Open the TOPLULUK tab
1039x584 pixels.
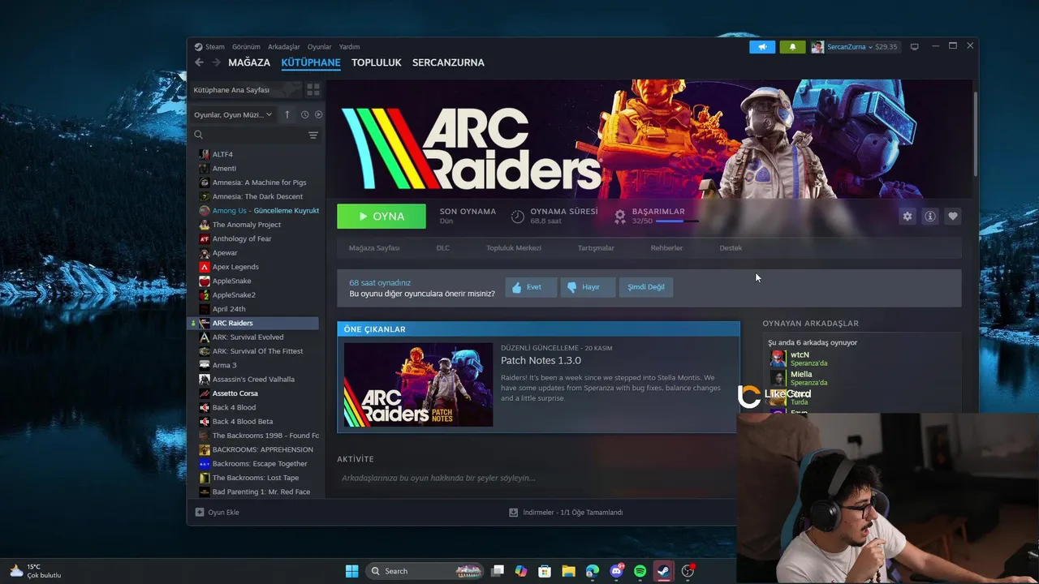point(377,62)
